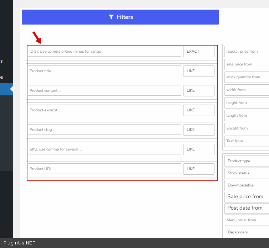Click the Post date from field
The image size is (269, 248).
point(247,208)
